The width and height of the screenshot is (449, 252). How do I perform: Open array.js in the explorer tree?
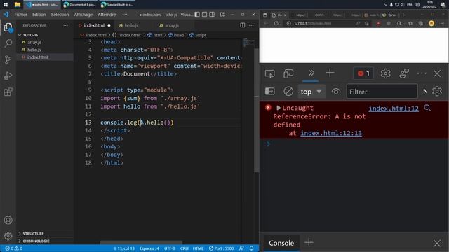pyautogui.click(x=34, y=42)
